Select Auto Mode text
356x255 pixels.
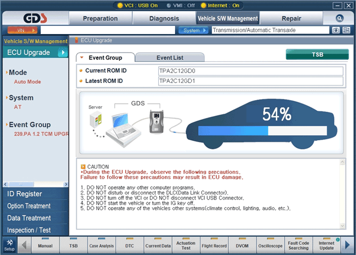pos(27,82)
